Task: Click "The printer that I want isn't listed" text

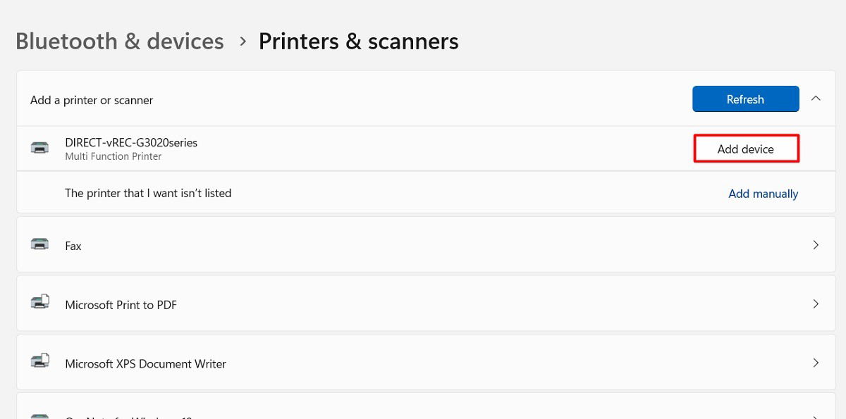Action: coord(148,193)
